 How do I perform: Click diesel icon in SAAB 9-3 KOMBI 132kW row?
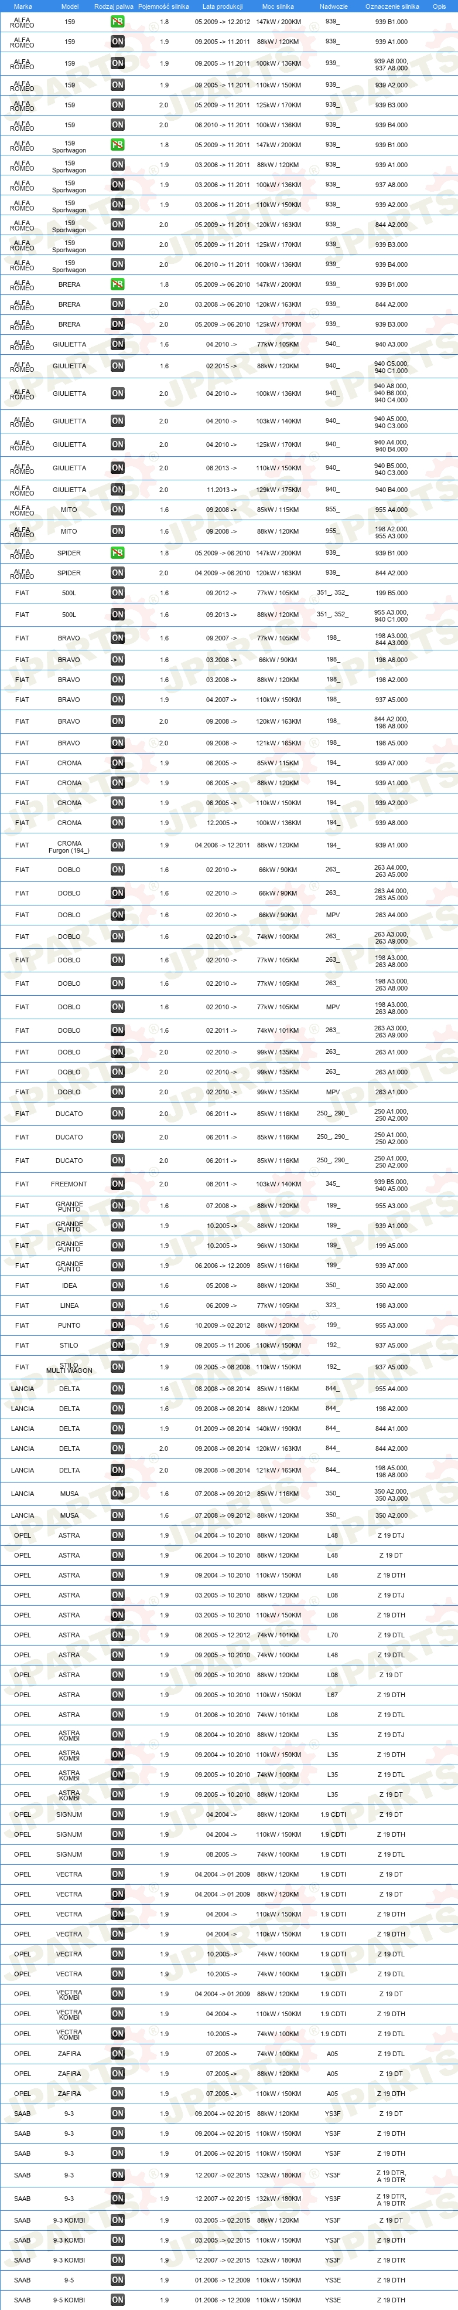coord(117,2260)
